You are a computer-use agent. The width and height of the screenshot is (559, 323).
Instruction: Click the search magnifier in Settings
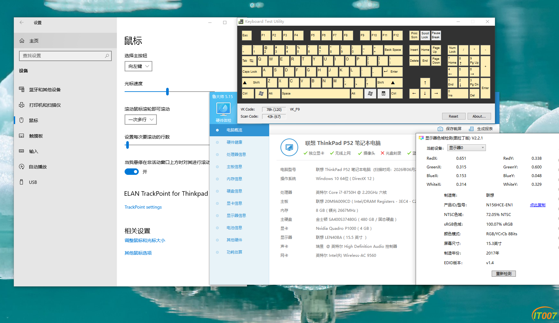pyautogui.click(x=107, y=56)
